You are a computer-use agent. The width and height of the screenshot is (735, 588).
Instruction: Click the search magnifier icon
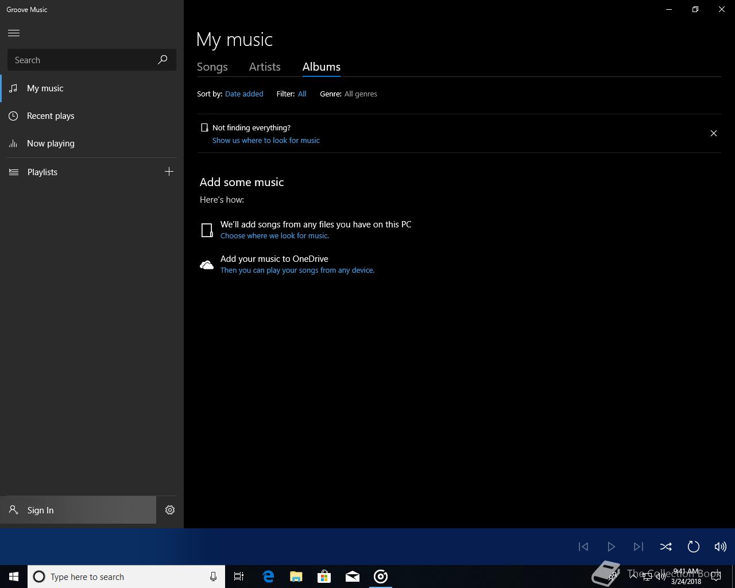tap(163, 60)
